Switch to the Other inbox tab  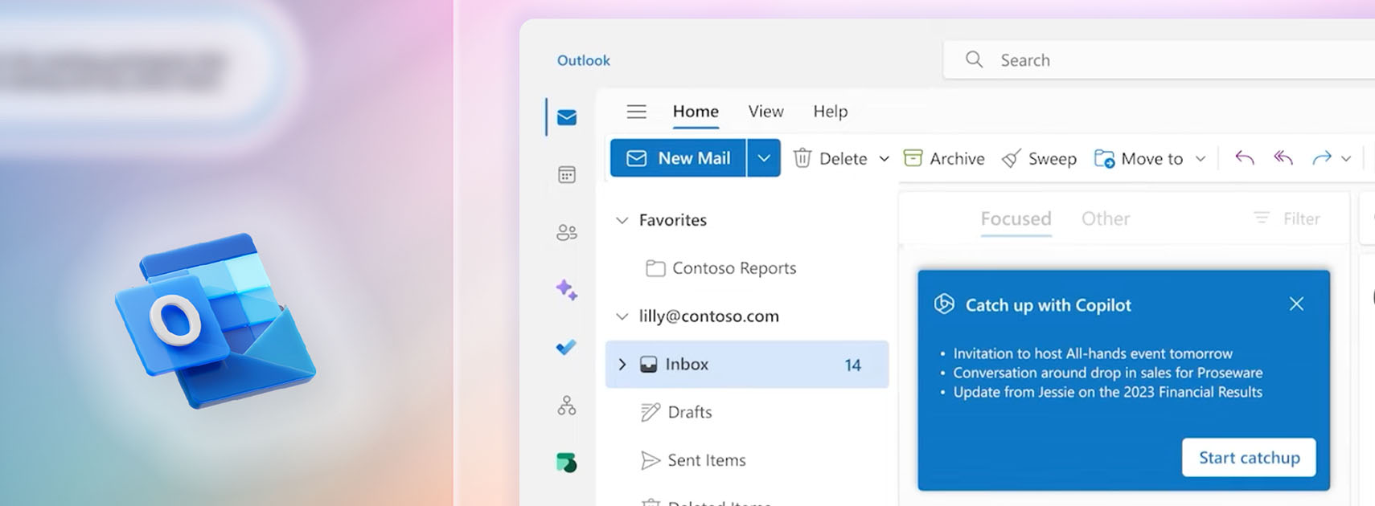click(1106, 218)
